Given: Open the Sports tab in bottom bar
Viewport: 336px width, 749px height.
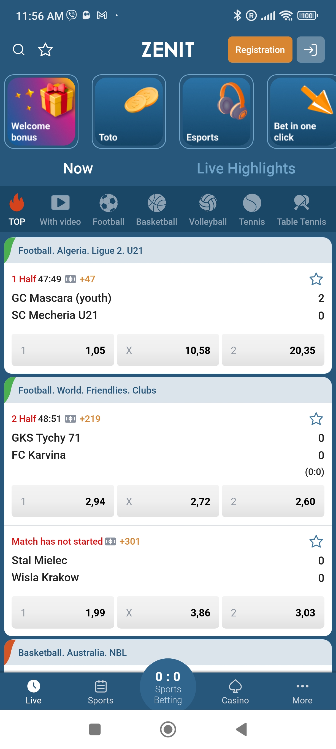Looking at the screenshot, I should [x=101, y=692].
